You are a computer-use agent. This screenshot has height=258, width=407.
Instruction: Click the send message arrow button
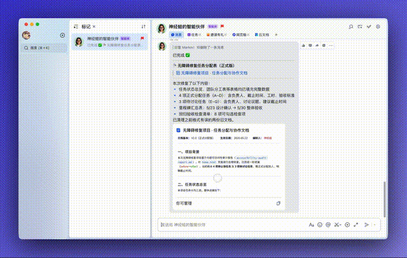(x=366, y=225)
